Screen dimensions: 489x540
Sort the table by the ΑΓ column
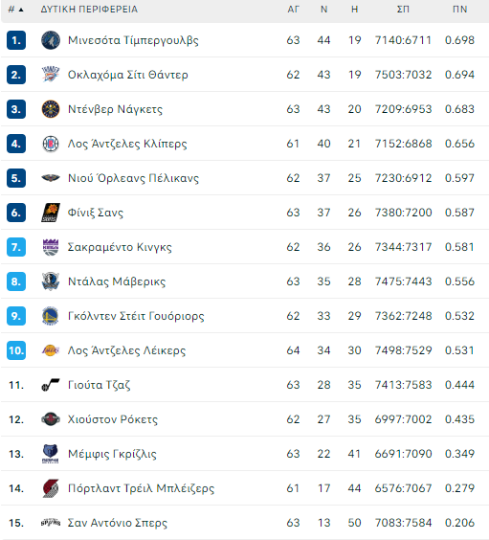coord(293,10)
